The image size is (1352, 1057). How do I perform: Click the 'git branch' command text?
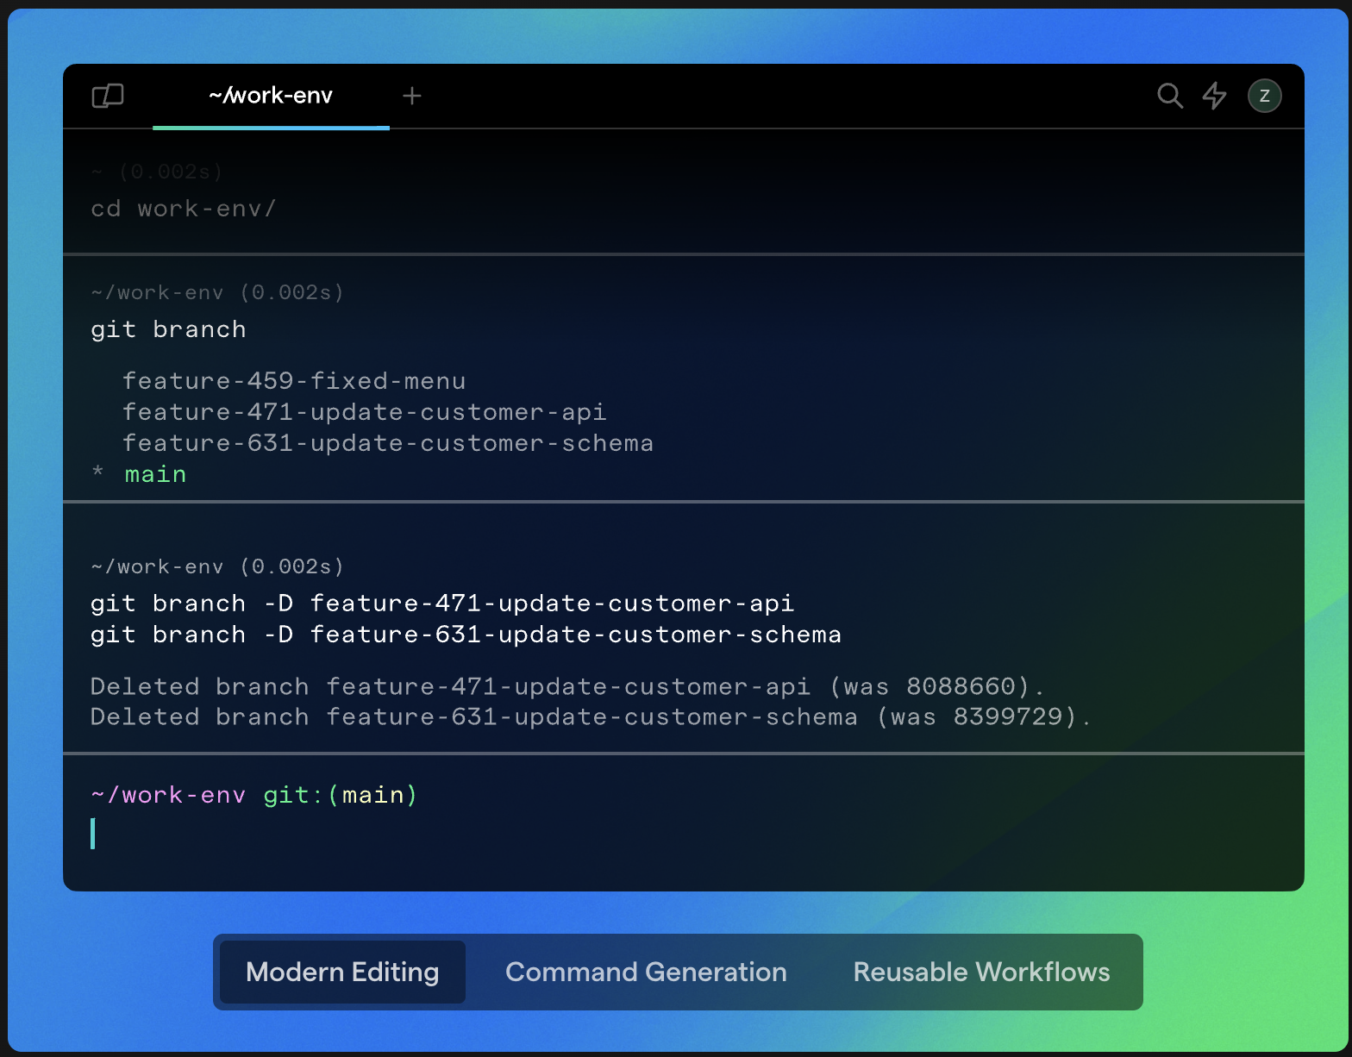click(169, 329)
